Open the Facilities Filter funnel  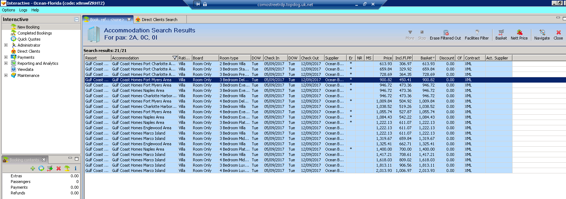477,32
